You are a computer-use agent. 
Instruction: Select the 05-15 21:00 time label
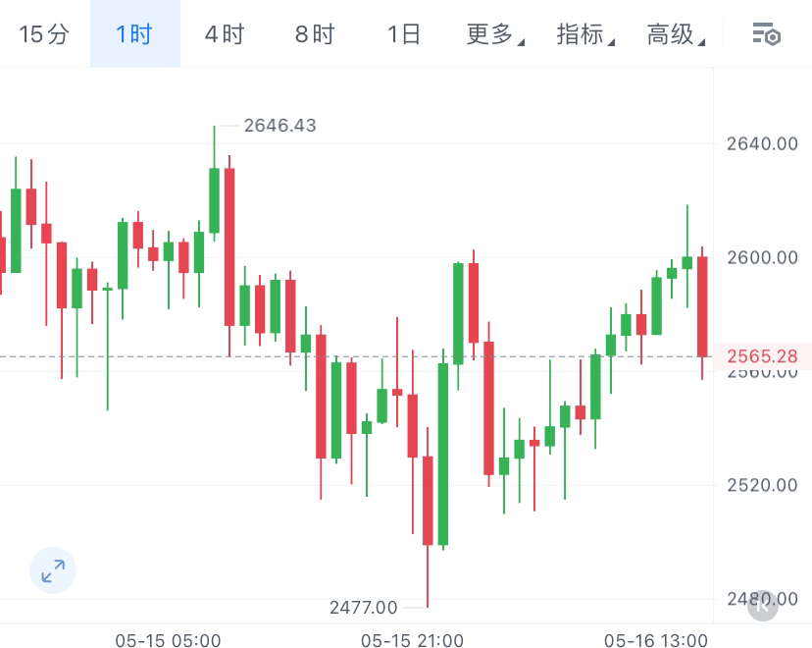tap(412, 640)
